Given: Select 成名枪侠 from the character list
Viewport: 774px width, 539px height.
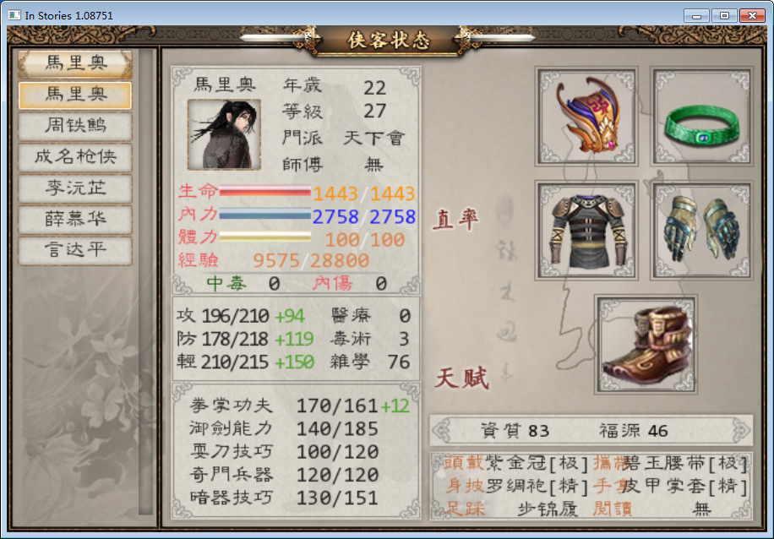Looking at the screenshot, I should tap(75, 156).
